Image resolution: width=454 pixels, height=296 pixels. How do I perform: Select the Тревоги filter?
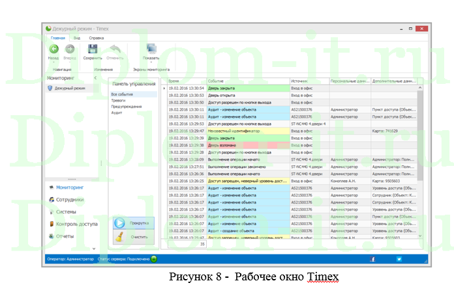click(117, 101)
